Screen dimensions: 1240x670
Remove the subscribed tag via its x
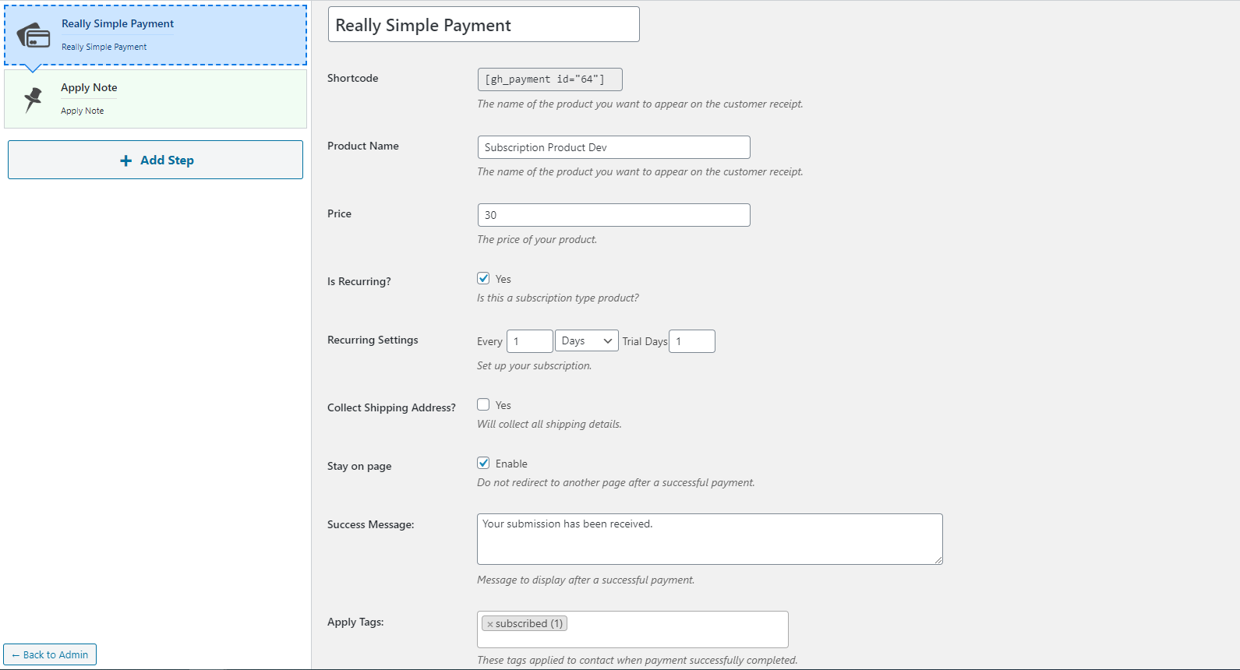(x=489, y=624)
